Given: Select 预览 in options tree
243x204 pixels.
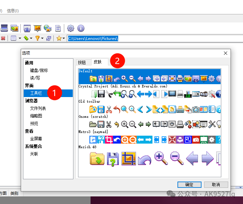Looking at the screenshot, I should 34,123.
